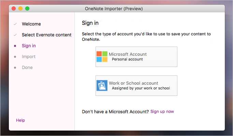This screenshot has height=136, width=233.
Task: Click the OneNote Importer (Preview) title
Action: pyautogui.click(x=114, y=9)
